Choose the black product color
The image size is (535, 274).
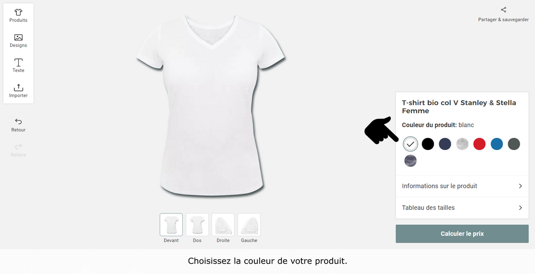428,144
